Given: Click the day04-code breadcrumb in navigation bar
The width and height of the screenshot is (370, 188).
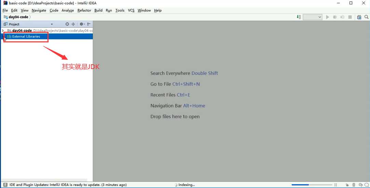Looking at the screenshot, I should [x=18, y=17].
